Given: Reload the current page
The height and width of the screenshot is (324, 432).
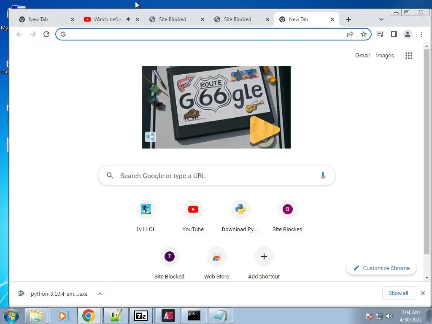Looking at the screenshot, I should pyautogui.click(x=46, y=34).
